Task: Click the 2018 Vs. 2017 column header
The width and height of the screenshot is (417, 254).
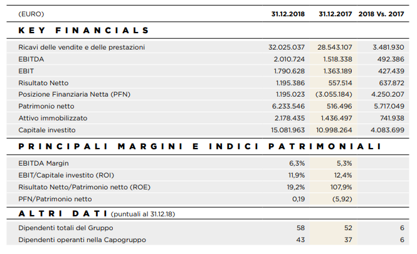Action: 382,14
